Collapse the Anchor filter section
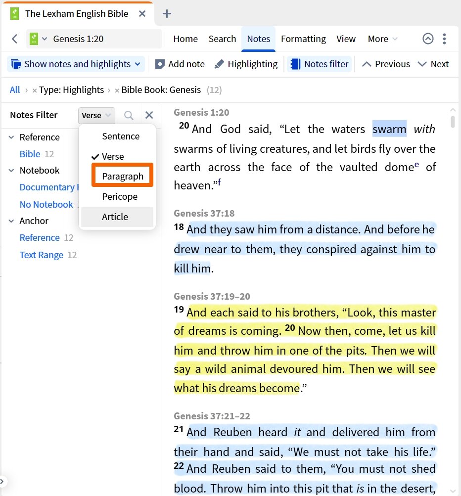This screenshot has height=496, width=461. pyautogui.click(x=11, y=221)
